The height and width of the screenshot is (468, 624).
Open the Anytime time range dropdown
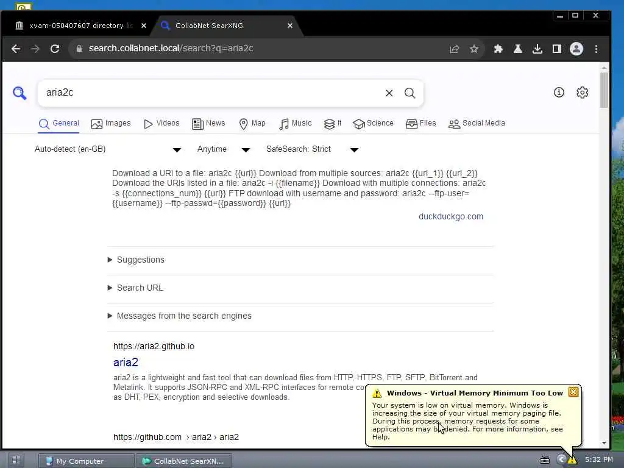(223, 149)
